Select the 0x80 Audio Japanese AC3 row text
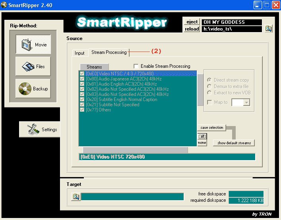 (124, 79)
